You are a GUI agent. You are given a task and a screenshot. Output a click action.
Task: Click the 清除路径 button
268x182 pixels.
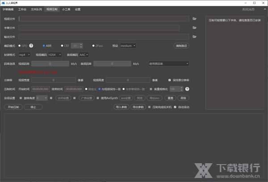[x=180, y=46]
